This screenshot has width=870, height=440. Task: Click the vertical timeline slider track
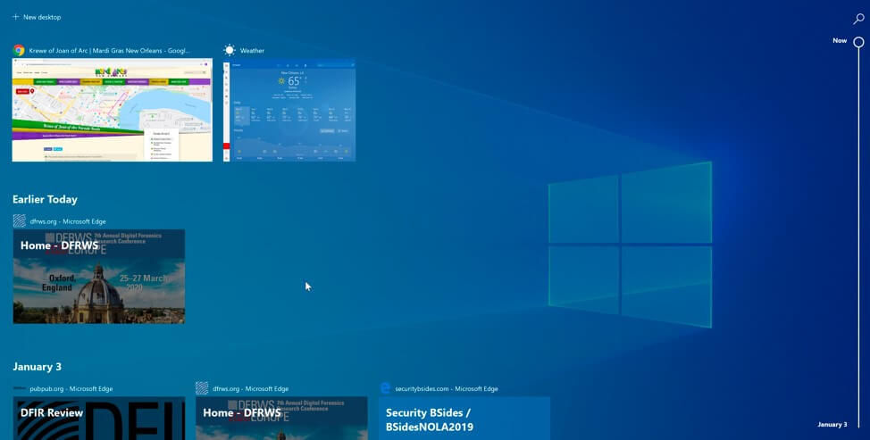point(858,238)
